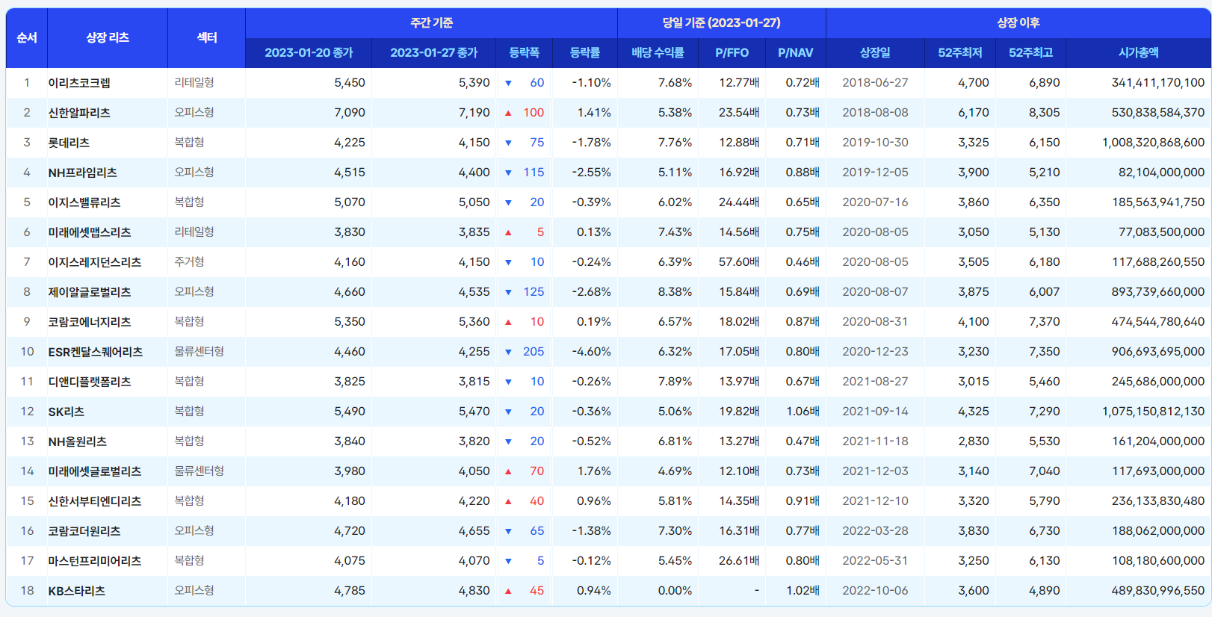Click the red up arrow in KB스타리츠 row
This screenshot has height=617, width=1212.
508,591
